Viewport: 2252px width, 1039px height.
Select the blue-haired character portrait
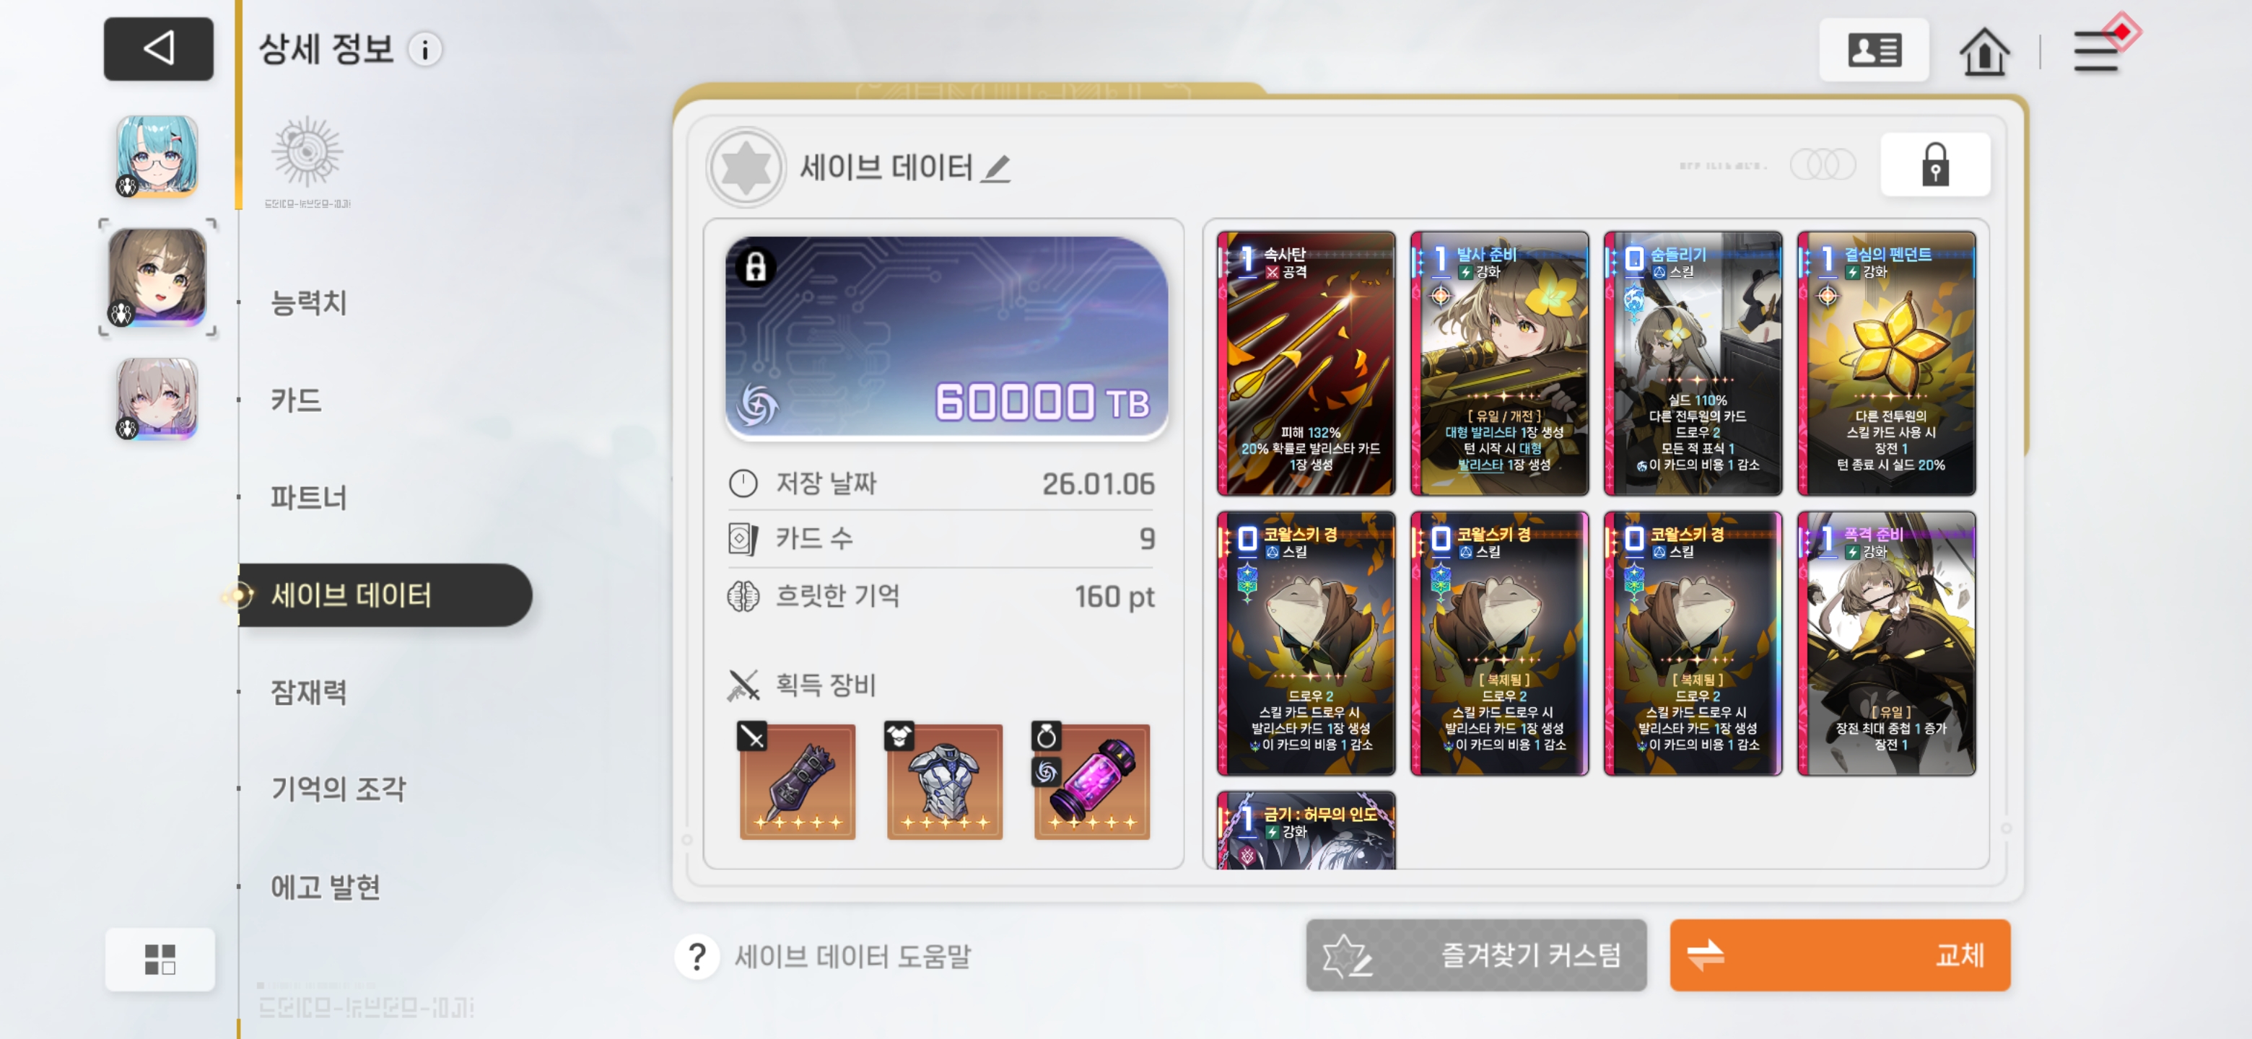(157, 156)
